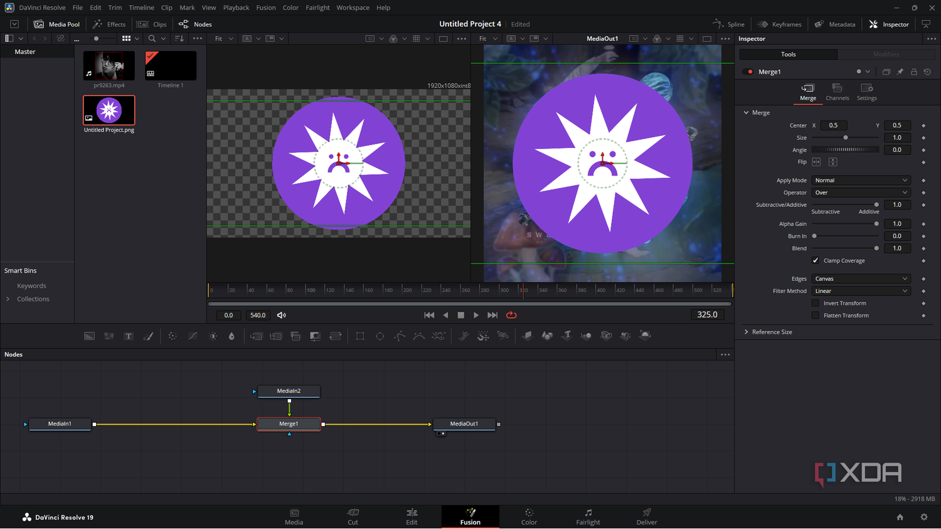Screen dimensions: 941x529
Task: Open the Edges dropdown
Action: pos(860,279)
